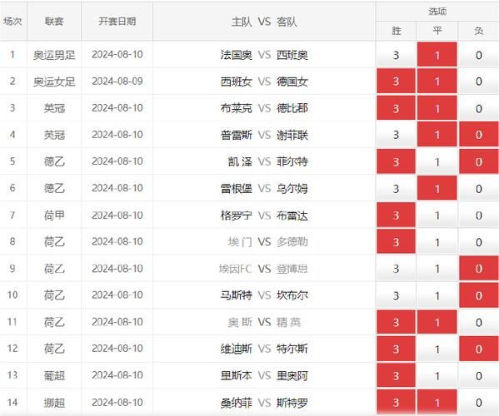Image resolution: width=499 pixels, height=416 pixels.
Task: Toggle the win (3) option for 法国奥 VS 西班奥
Action: [396, 55]
